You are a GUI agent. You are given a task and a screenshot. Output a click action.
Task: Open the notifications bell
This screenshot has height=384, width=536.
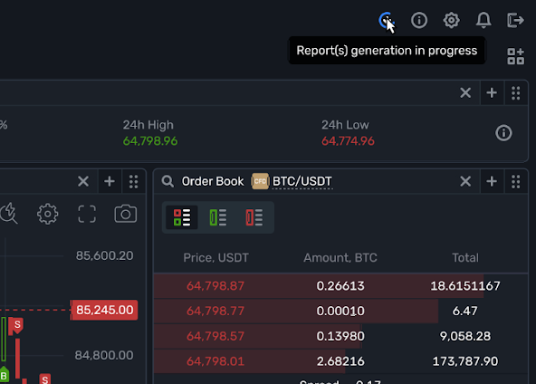point(483,20)
